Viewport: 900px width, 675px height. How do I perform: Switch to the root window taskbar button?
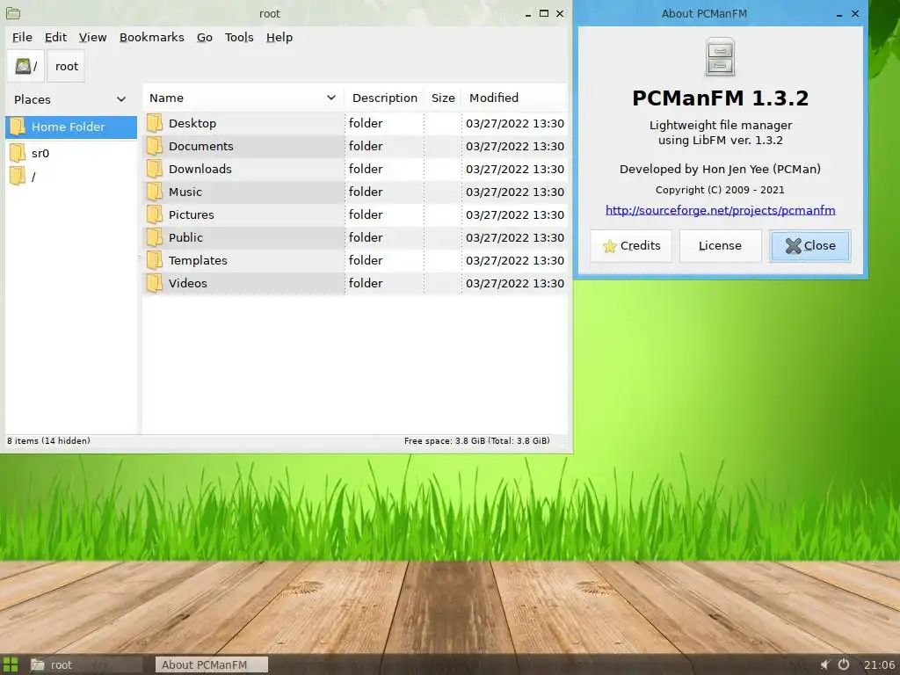point(85,664)
